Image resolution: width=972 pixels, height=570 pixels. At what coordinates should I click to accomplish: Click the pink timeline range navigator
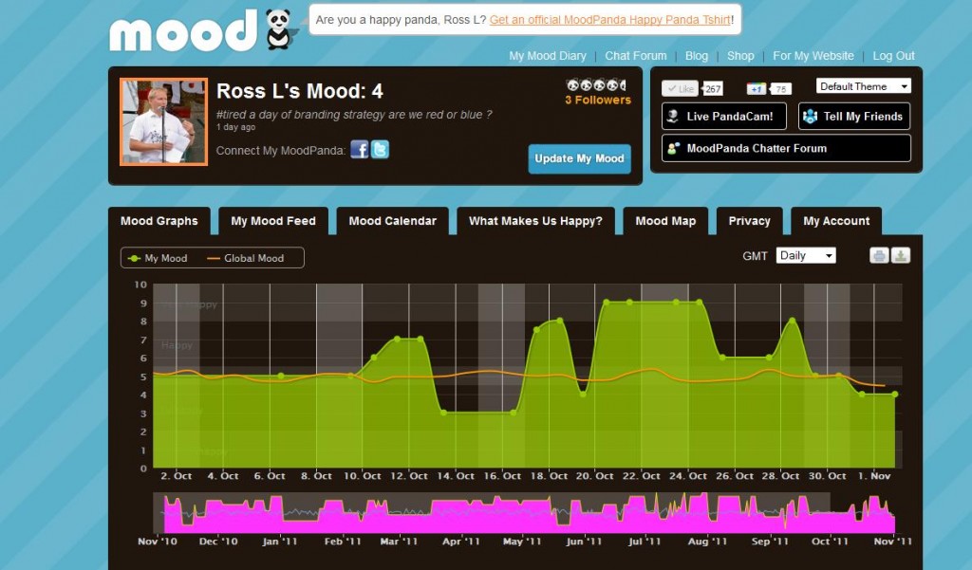coord(528,513)
